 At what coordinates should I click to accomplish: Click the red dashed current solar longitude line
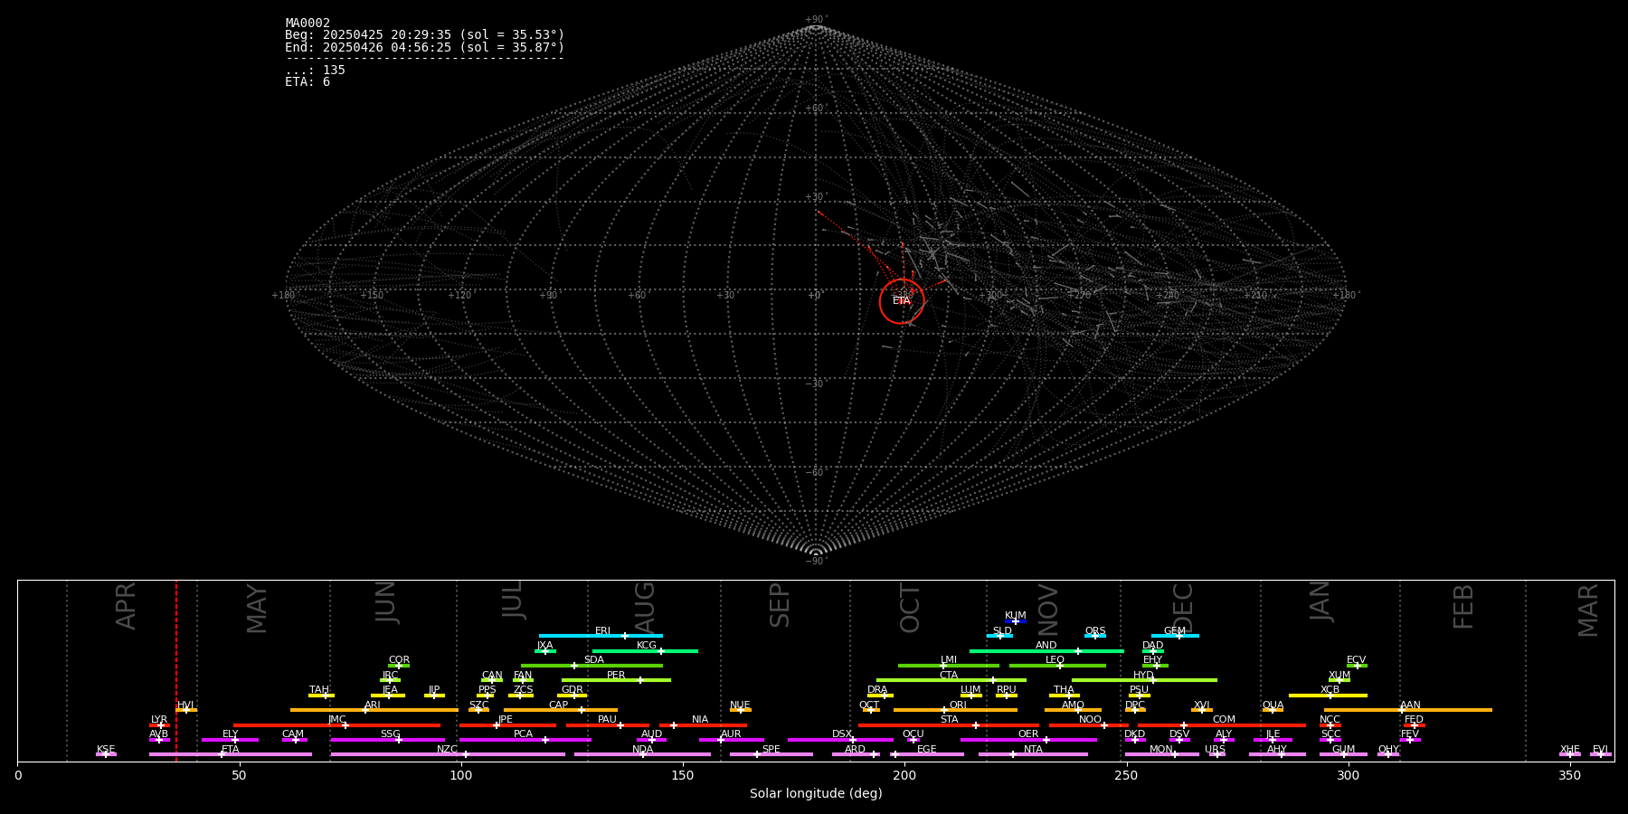176,670
